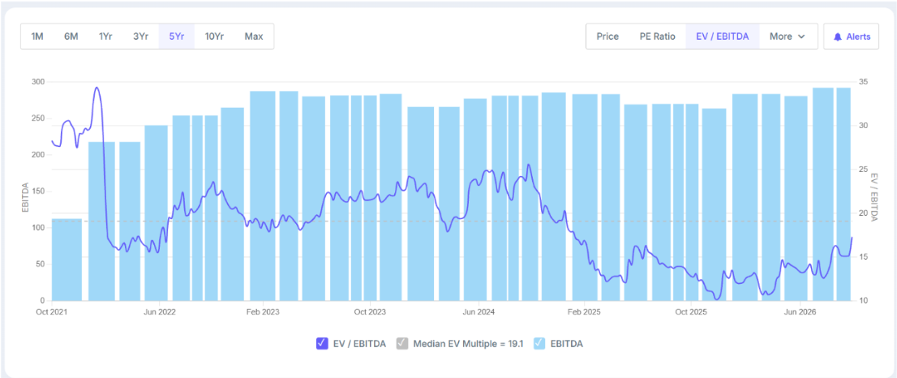The width and height of the screenshot is (897, 378).
Task: Expand the More dropdown chevron
Action: [801, 37]
